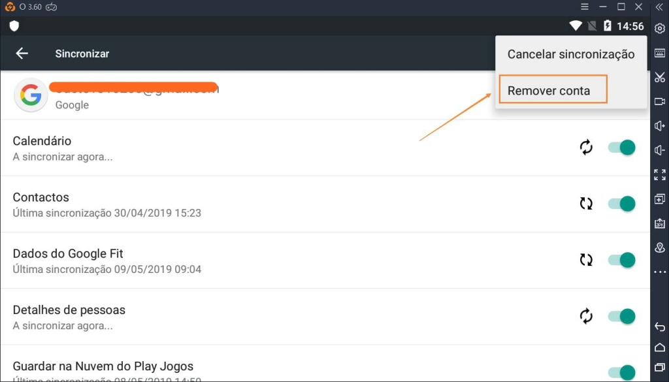This screenshot has height=382, width=669.
Task: Click Guardar na Nuvem do Play Jogos label
Action: [x=103, y=366]
